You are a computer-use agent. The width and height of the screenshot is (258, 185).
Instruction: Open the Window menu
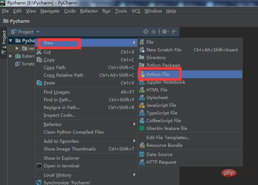[153, 11]
